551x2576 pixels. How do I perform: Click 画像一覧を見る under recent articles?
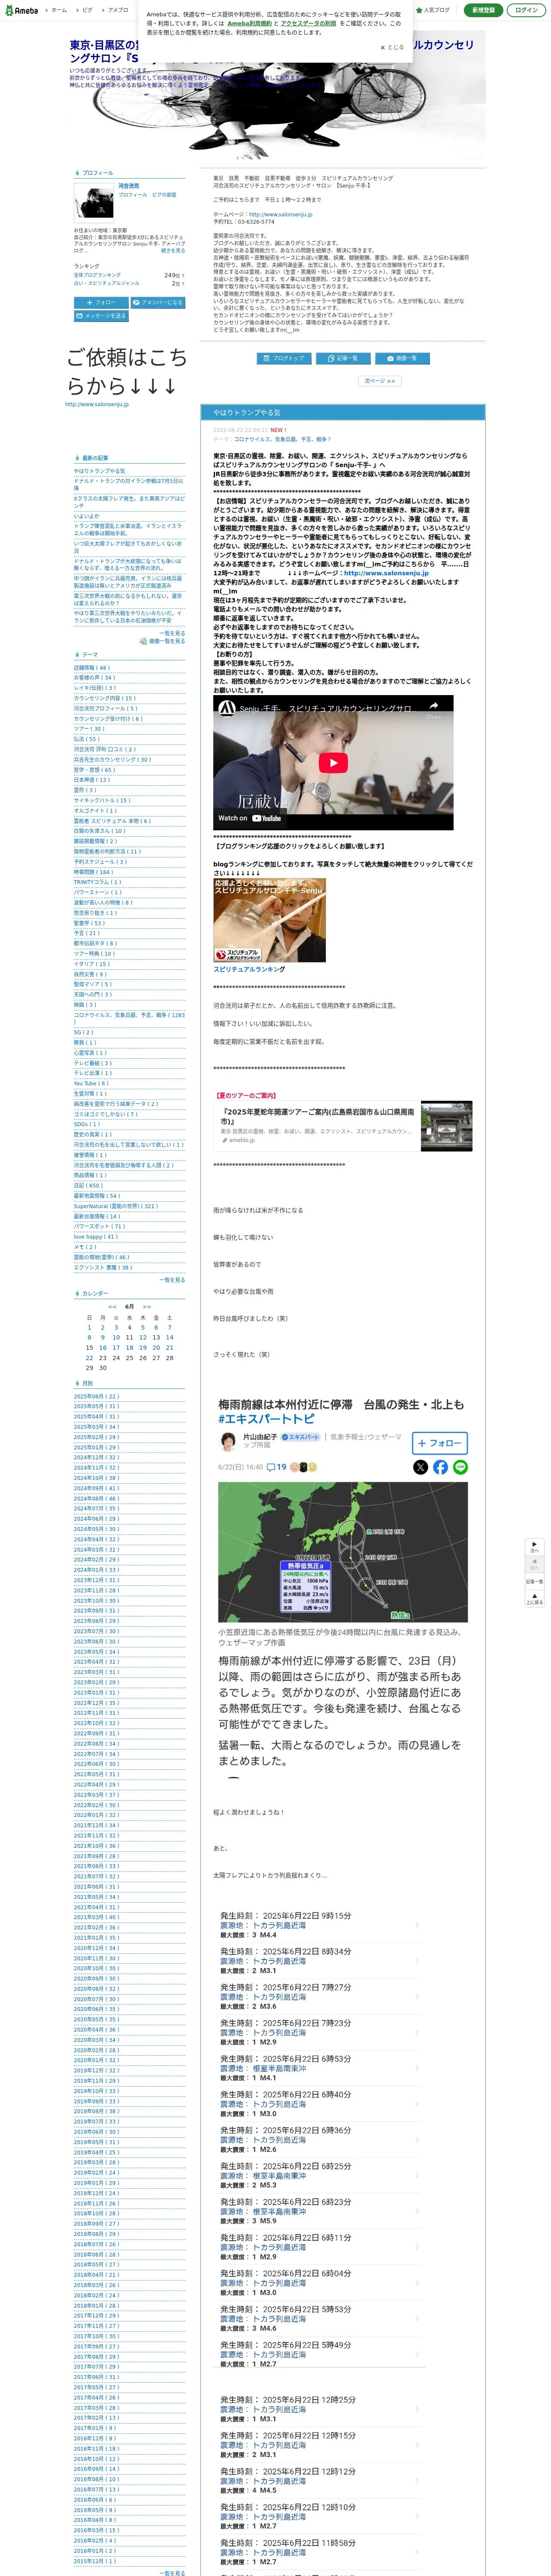(167, 641)
